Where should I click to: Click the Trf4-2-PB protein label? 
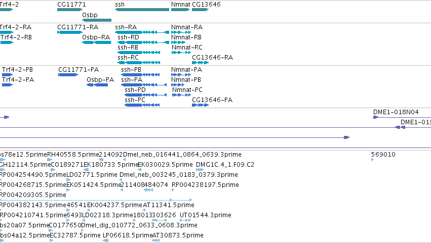17,70
